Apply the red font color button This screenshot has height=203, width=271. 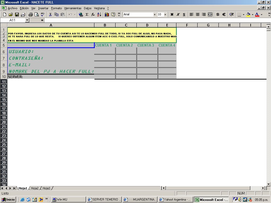pyautogui.click(x=257, y=15)
